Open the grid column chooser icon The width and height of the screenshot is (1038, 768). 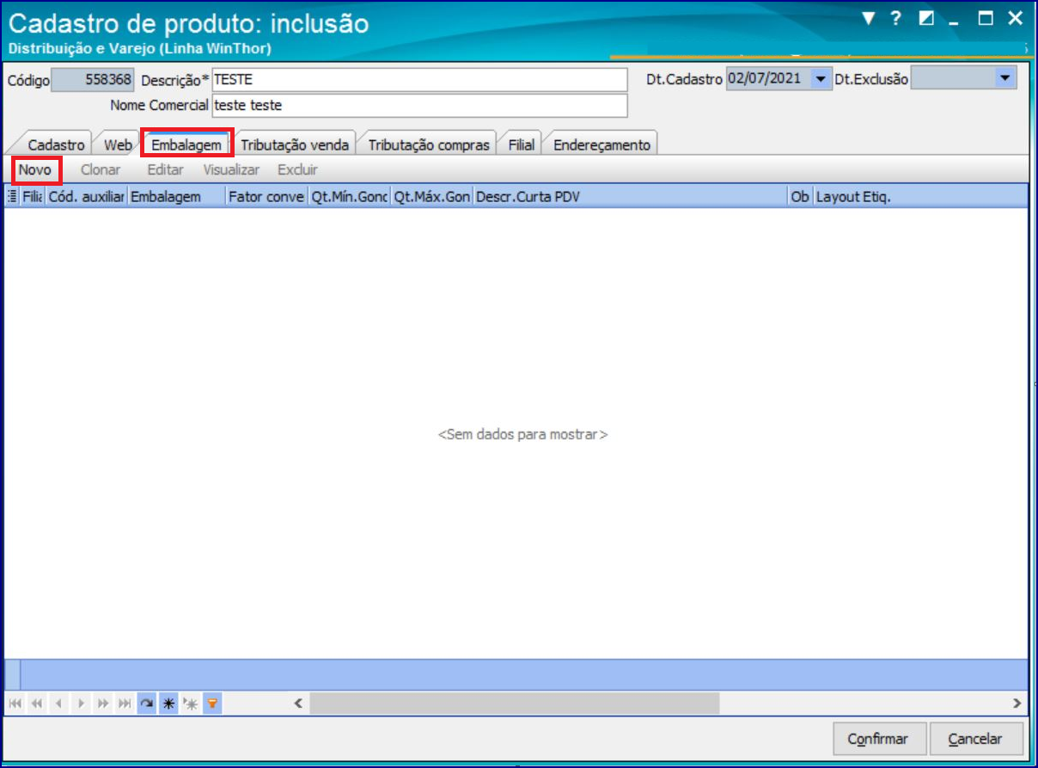pos(12,196)
